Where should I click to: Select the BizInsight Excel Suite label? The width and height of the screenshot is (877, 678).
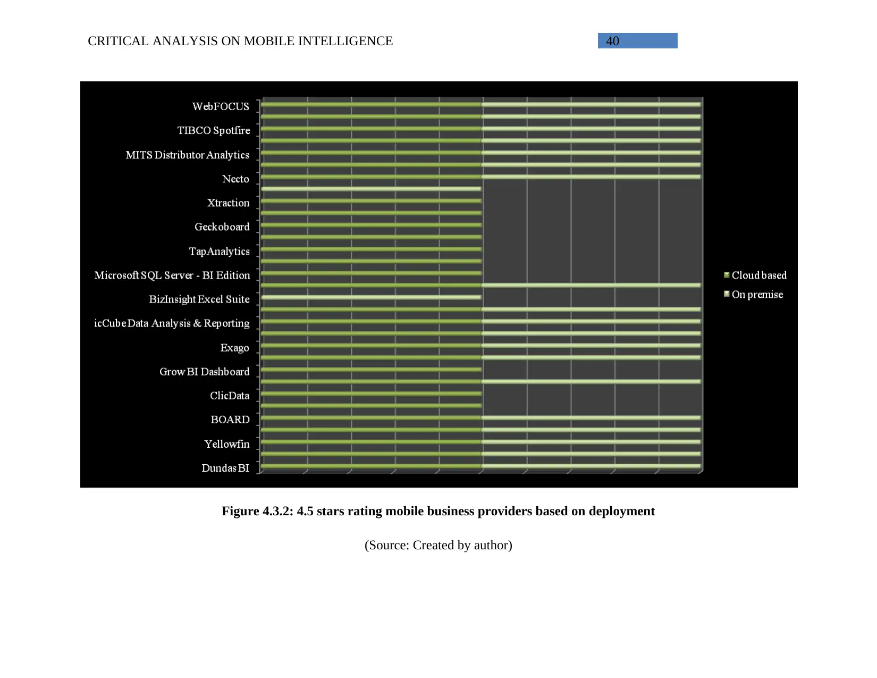[x=199, y=299]
